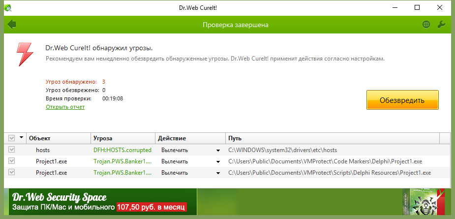
Task: Click the green back arrow icon
Action: click(x=12, y=25)
